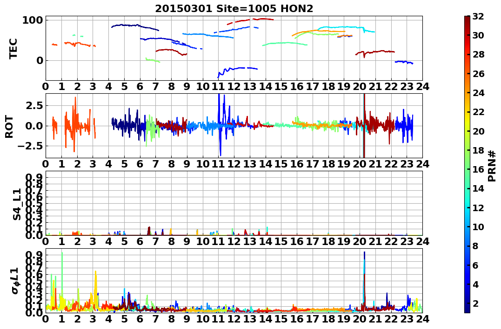Click the sigma-phi L1 y-axis label

pyautogui.click(x=15, y=281)
